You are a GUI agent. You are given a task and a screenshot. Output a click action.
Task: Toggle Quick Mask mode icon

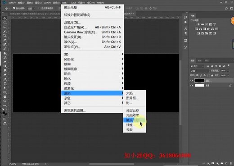click(x=5, y=119)
